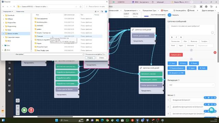Open the Валидация dropdown showing Нет
Screen dimensions: 219x123
click(191, 85)
